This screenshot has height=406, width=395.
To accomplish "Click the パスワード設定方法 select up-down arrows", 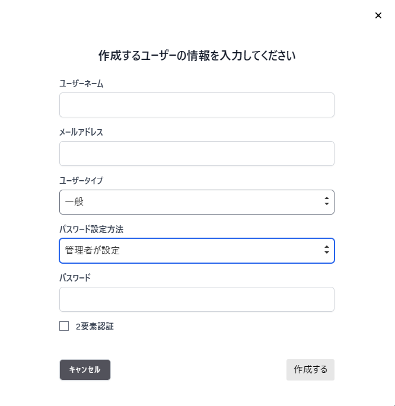I will pos(327,250).
